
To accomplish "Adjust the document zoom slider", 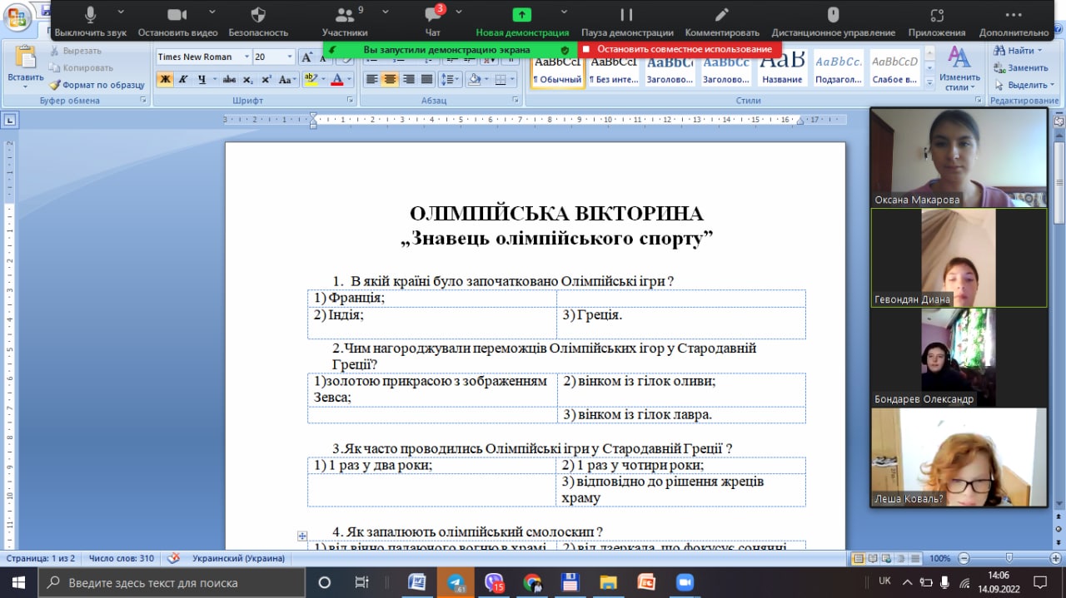I will 1009,558.
